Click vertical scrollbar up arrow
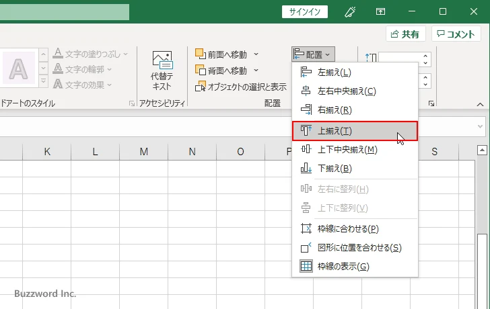This screenshot has width=490, height=309. pyautogui.click(x=482, y=150)
